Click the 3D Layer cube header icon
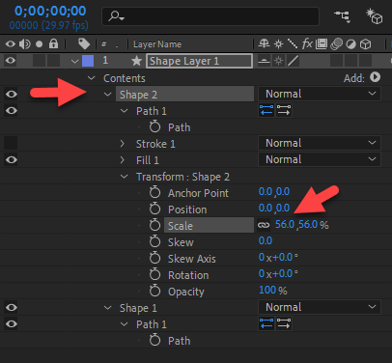Viewport: 392px width, 363px height. coord(365,44)
